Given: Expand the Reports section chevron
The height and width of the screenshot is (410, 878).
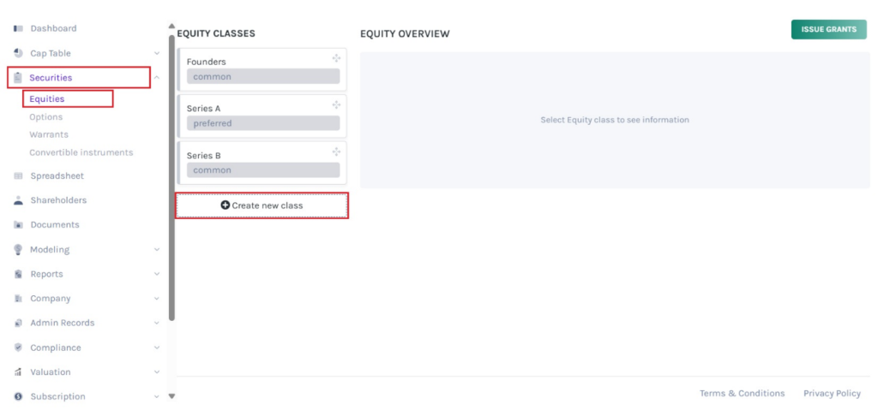Looking at the screenshot, I should [157, 275].
